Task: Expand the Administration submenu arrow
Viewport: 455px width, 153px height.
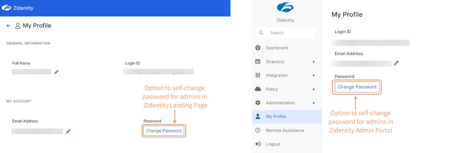Action: tap(314, 103)
